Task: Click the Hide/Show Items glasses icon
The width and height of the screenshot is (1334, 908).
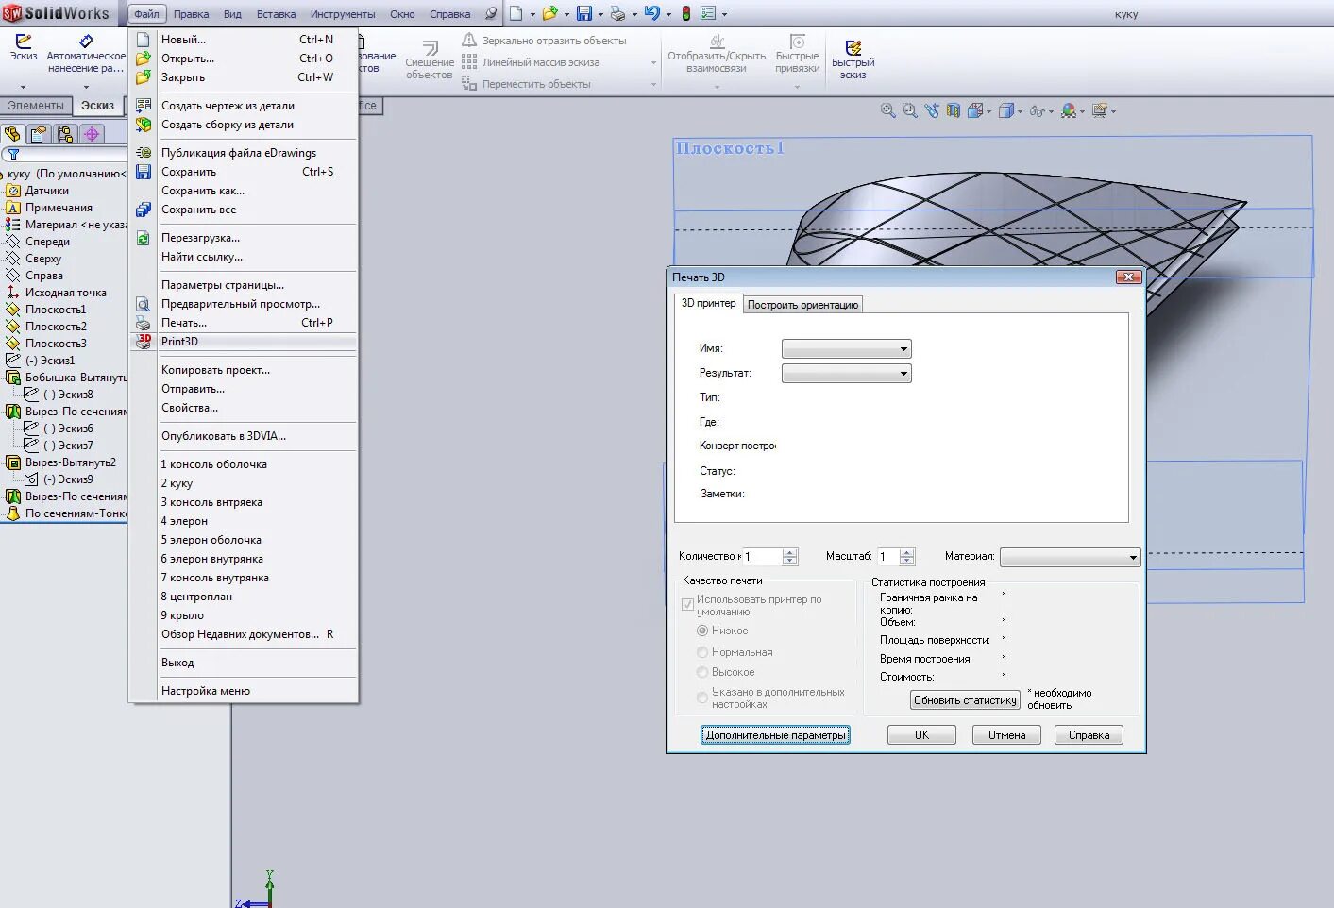Action: click(1037, 110)
